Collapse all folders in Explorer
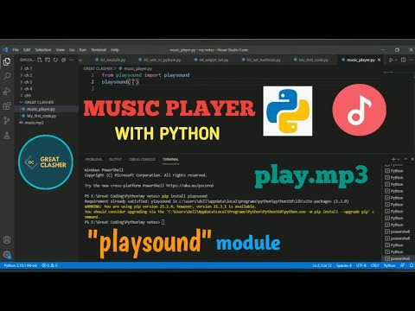Screen dimensions: 415x311 64,60
